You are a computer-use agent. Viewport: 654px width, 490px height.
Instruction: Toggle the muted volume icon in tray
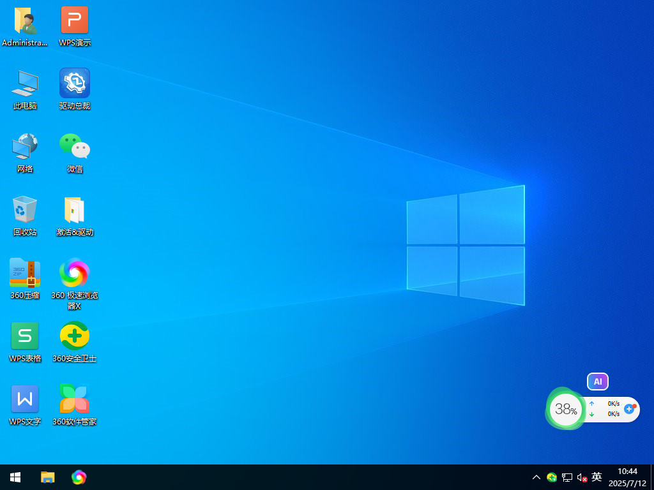click(x=582, y=477)
